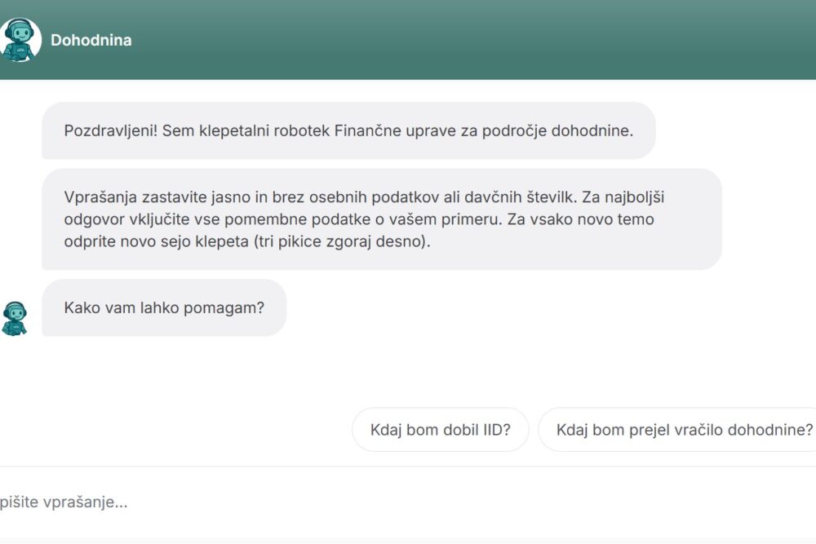Click the small robot avatar beside the chat message

click(x=15, y=317)
